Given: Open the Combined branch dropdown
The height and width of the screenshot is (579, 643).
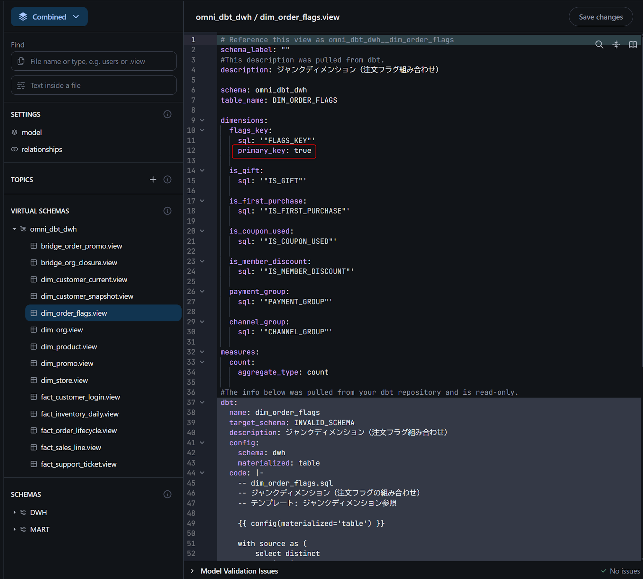Looking at the screenshot, I should [49, 17].
